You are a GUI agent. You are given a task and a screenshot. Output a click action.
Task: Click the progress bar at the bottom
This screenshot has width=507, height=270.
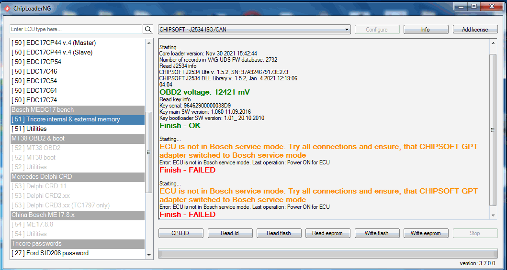click(327, 253)
